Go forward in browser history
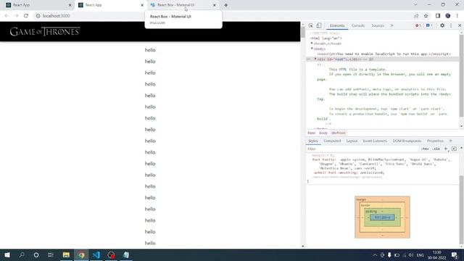 [16, 16]
